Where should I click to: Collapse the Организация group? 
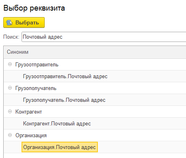pyautogui.click(x=10, y=135)
